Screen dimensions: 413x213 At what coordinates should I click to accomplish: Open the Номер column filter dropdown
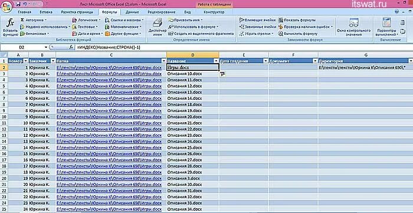pyautogui.click(x=26, y=61)
